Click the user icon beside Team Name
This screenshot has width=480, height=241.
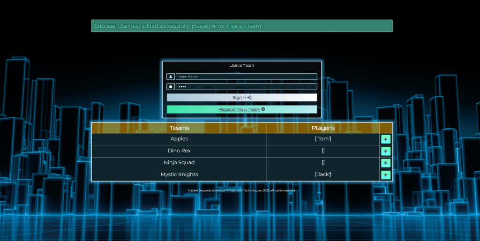(x=171, y=76)
